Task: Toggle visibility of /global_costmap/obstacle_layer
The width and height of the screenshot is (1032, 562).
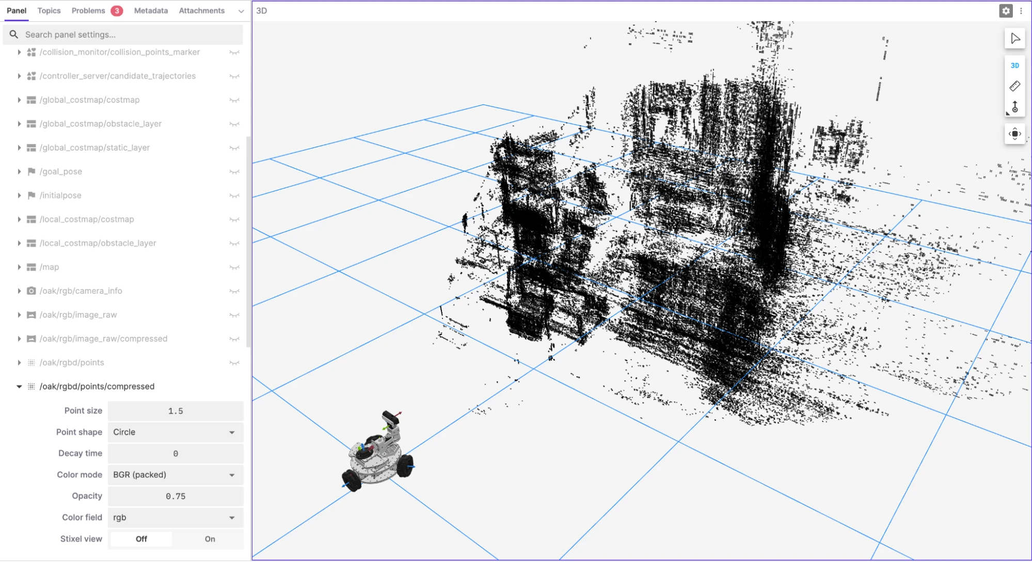Action: [234, 124]
